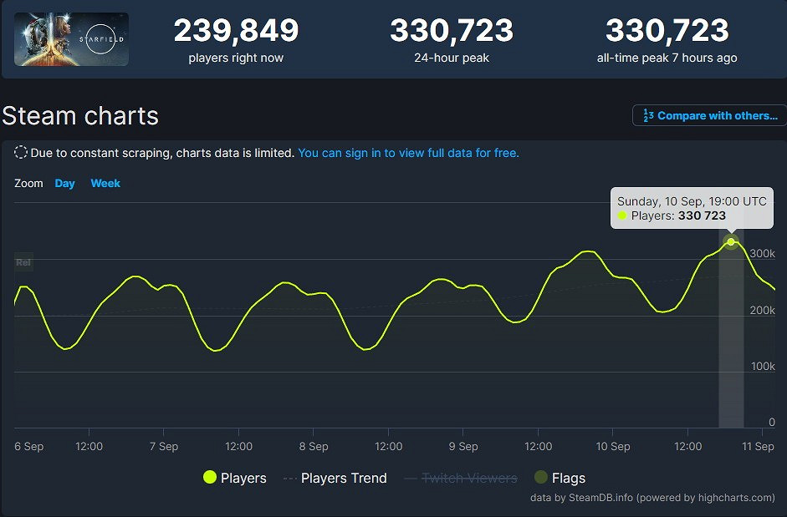The width and height of the screenshot is (787, 517).
Task: Hide the Players Trend series
Action: click(x=335, y=478)
